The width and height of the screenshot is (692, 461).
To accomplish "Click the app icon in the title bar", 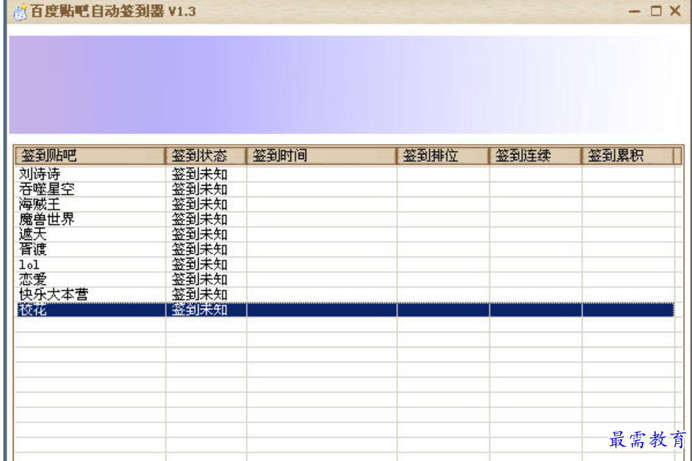I will coord(20,12).
